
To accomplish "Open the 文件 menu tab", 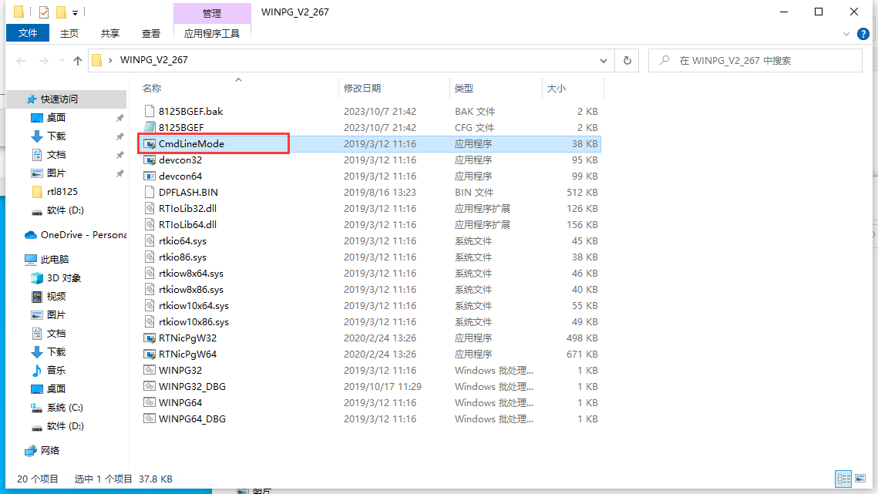I will tap(28, 33).
